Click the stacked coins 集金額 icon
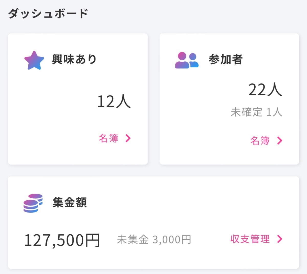The width and height of the screenshot is (307, 274). point(33,203)
